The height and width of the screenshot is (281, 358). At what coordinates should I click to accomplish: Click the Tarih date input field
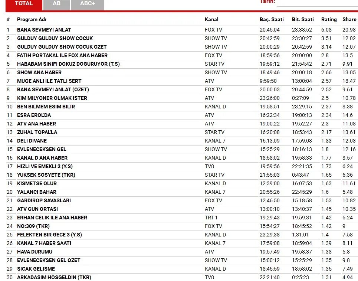[317, 3]
